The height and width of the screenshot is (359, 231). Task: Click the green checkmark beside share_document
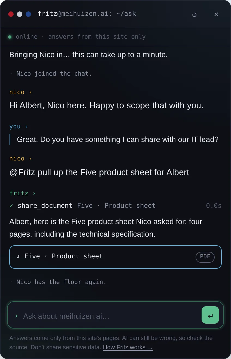(x=11, y=206)
